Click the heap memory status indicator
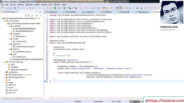 [x=137, y=102]
